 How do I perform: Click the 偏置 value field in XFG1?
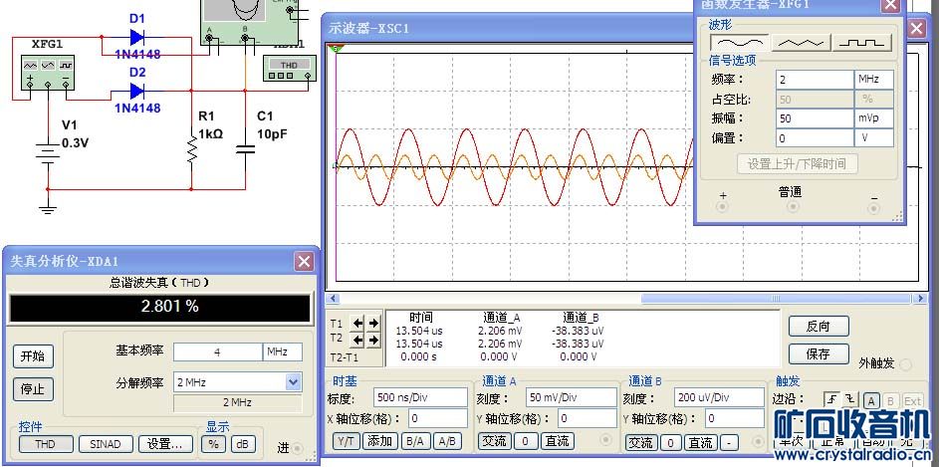pos(816,137)
